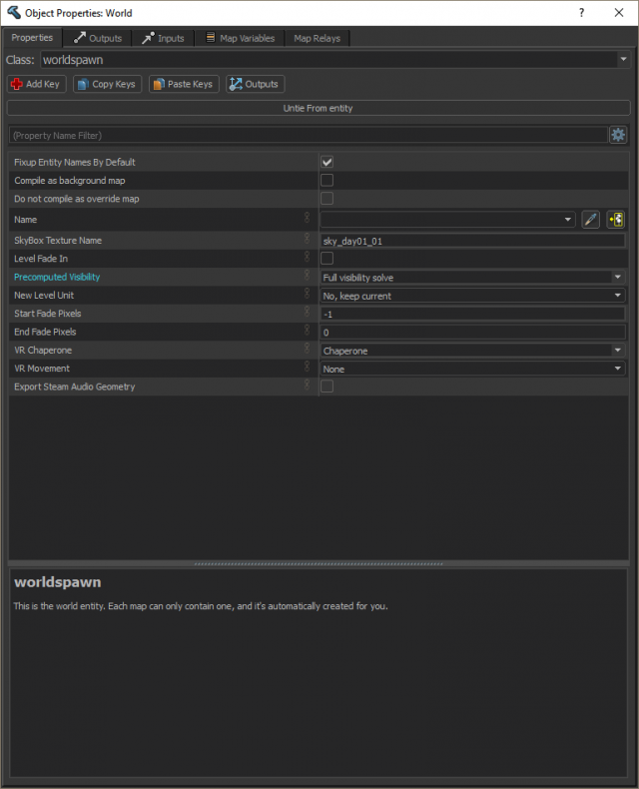This screenshot has height=789, width=639.
Task: Click the SkyBox Texture Name field
Action: pos(473,241)
